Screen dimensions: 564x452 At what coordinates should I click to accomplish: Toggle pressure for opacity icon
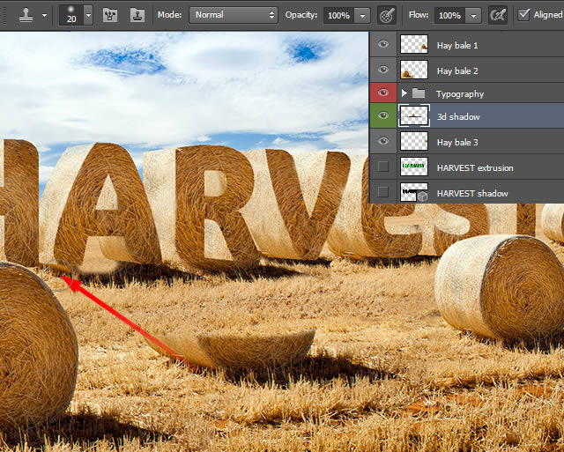click(x=387, y=16)
